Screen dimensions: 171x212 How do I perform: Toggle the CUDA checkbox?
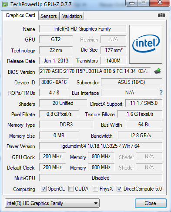[71, 189]
